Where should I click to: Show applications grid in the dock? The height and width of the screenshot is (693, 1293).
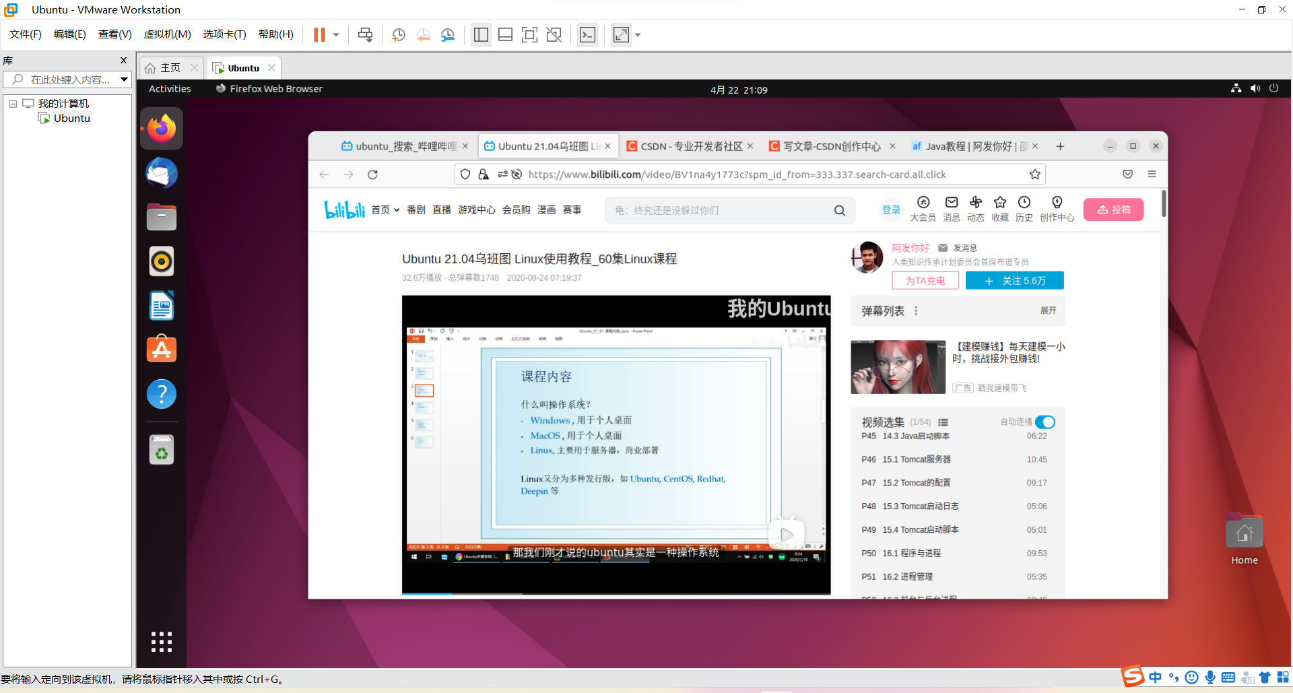[x=162, y=642]
